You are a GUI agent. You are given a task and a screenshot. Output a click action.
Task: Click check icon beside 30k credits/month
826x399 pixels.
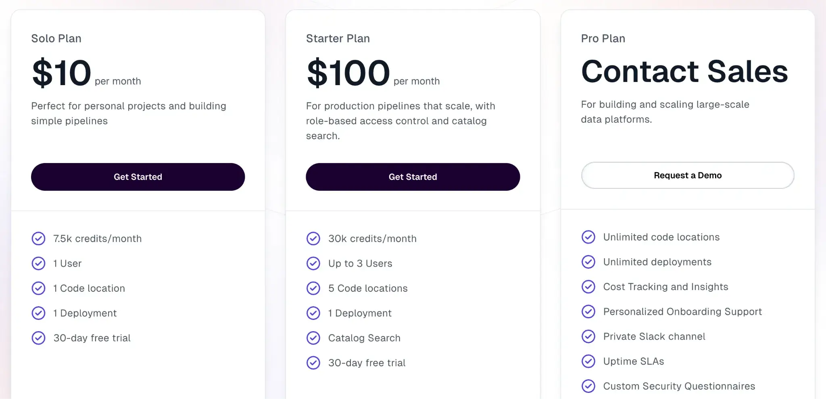[x=313, y=238]
